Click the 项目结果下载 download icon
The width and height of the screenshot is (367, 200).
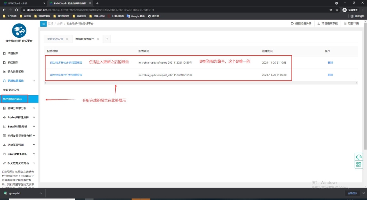[319, 23]
